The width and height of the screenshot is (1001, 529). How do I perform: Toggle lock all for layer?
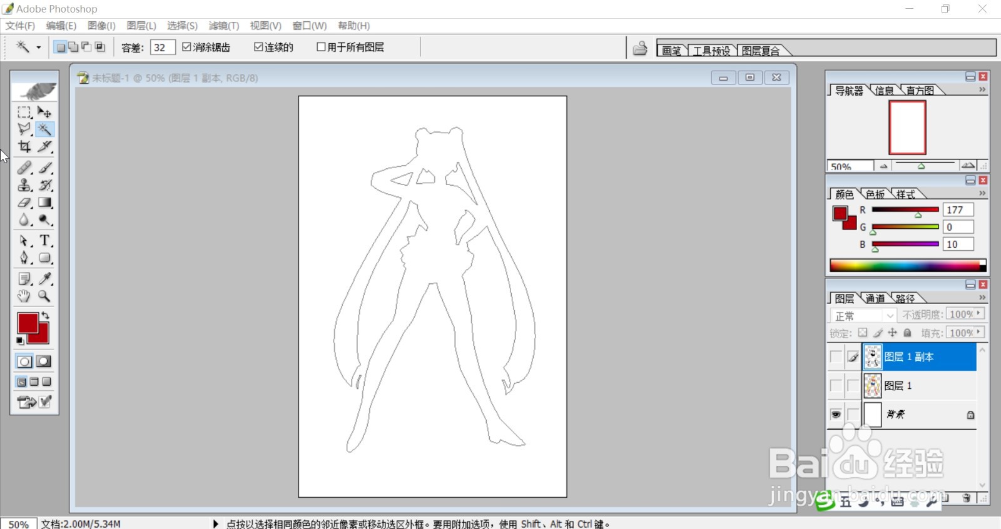click(x=907, y=333)
